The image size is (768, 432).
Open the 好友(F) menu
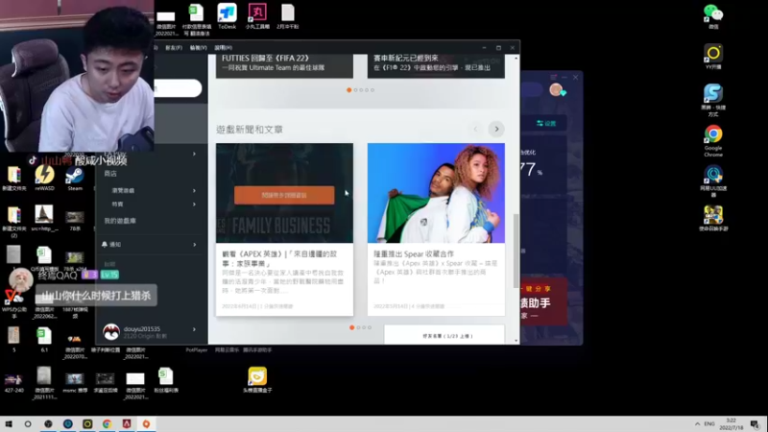[x=174, y=47]
